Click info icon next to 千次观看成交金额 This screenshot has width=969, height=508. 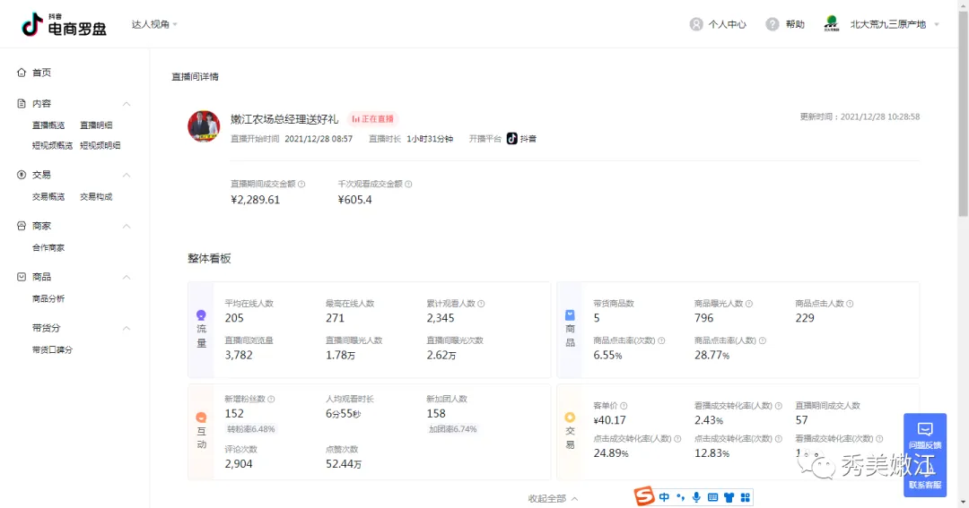coord(408,184)
